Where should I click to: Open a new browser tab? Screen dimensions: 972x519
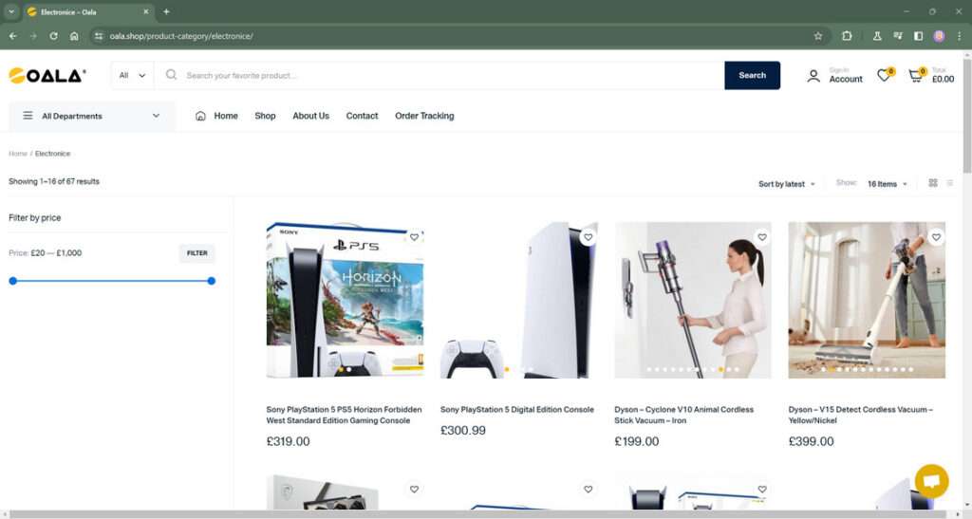point(166,11)
